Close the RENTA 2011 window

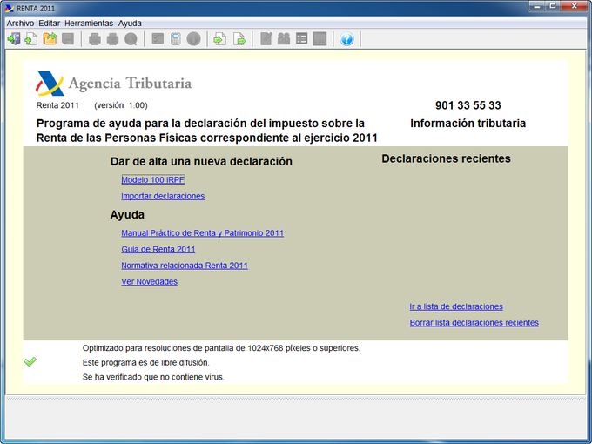pyautogui.click(x=574, y=6)
